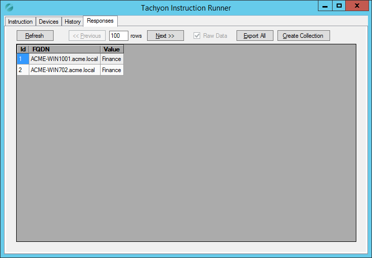Click the Export All button
This screenshot has height=258, width=372.
[x=255, y=36]
